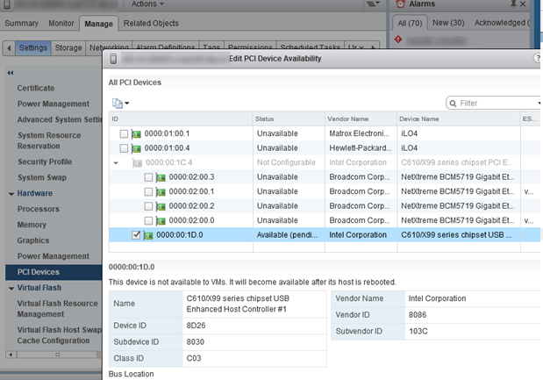The height and width of the screenshot is (380, 543).
Task: Enable the checkbox for 0000:02:00.3
Action: (148, 177)
